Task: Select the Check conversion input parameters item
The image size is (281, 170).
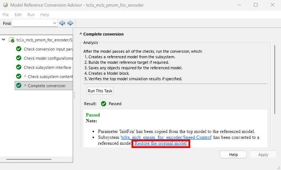Action: (48, 49)
